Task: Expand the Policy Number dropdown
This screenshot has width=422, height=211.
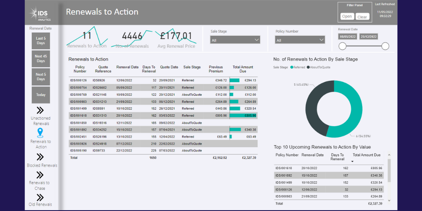Action: pyautogui.click(x=300, y=40)
